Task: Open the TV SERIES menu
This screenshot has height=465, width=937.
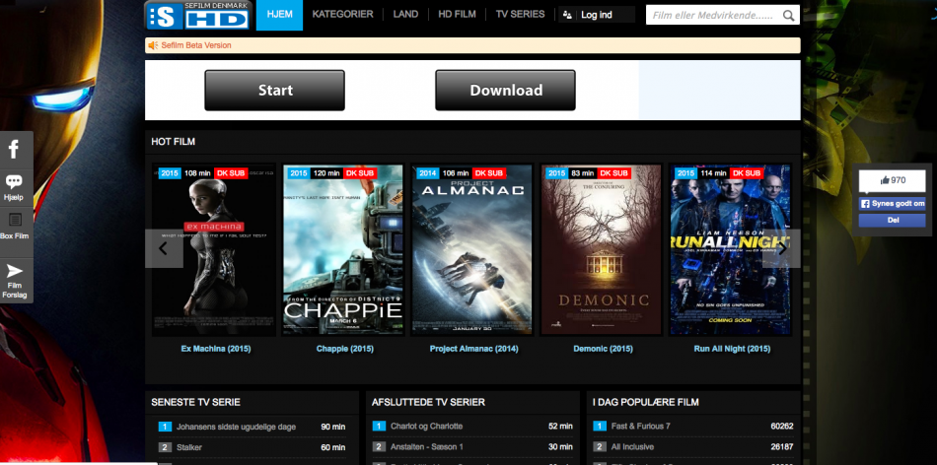Action: pyautogui.click(x=521, y=15)
